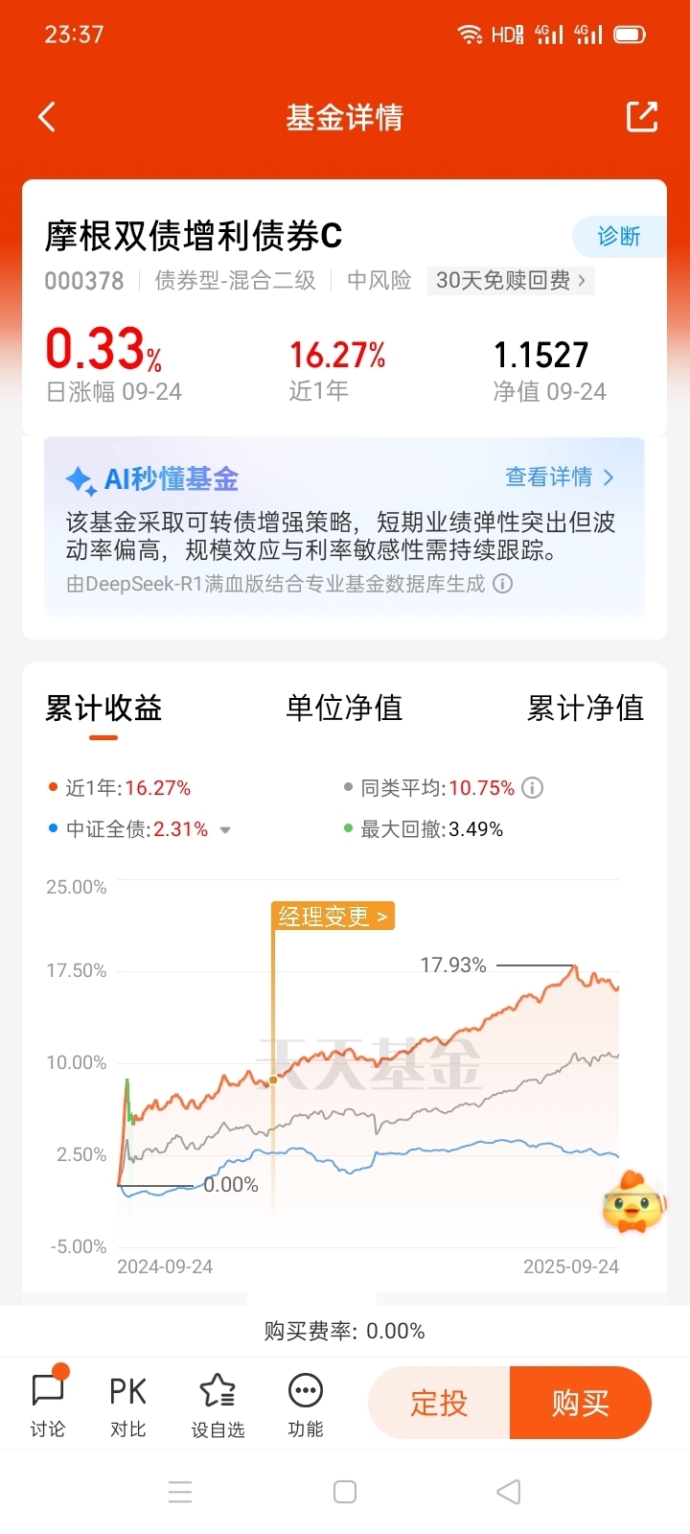Screen dimensions: 690x1534
Task: Tap the orange 购买 buy button
Action: click(581, 1403)
